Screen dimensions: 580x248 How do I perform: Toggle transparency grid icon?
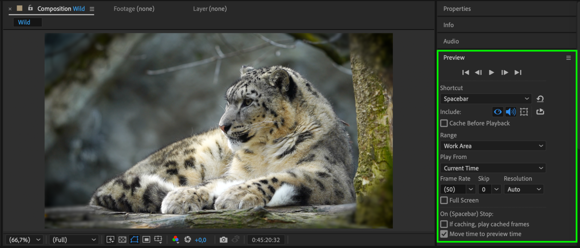(122, 240)
